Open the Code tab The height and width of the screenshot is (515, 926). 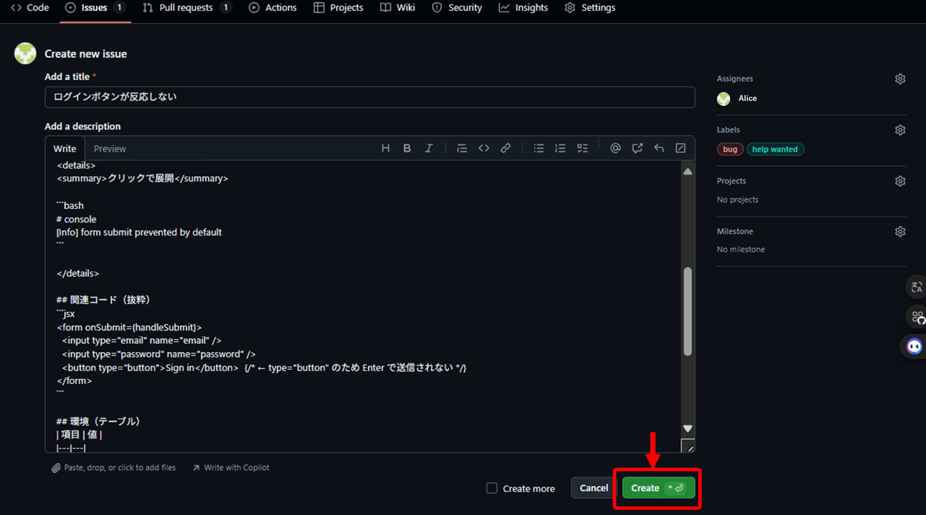30,7
